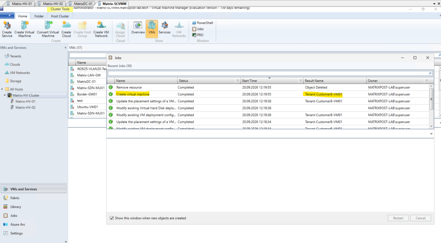
Task: Click the Restart button
Action: click(x=398, y=218)
